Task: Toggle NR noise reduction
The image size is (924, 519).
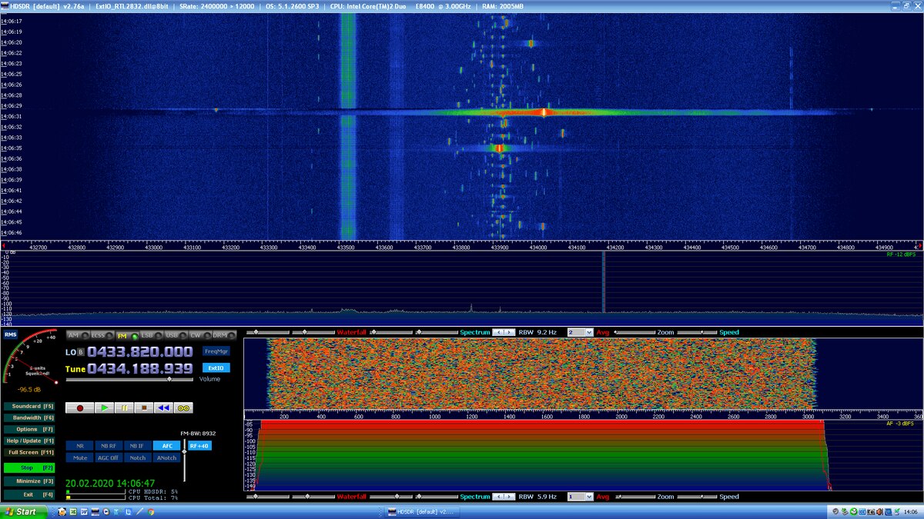Action: 79,446
